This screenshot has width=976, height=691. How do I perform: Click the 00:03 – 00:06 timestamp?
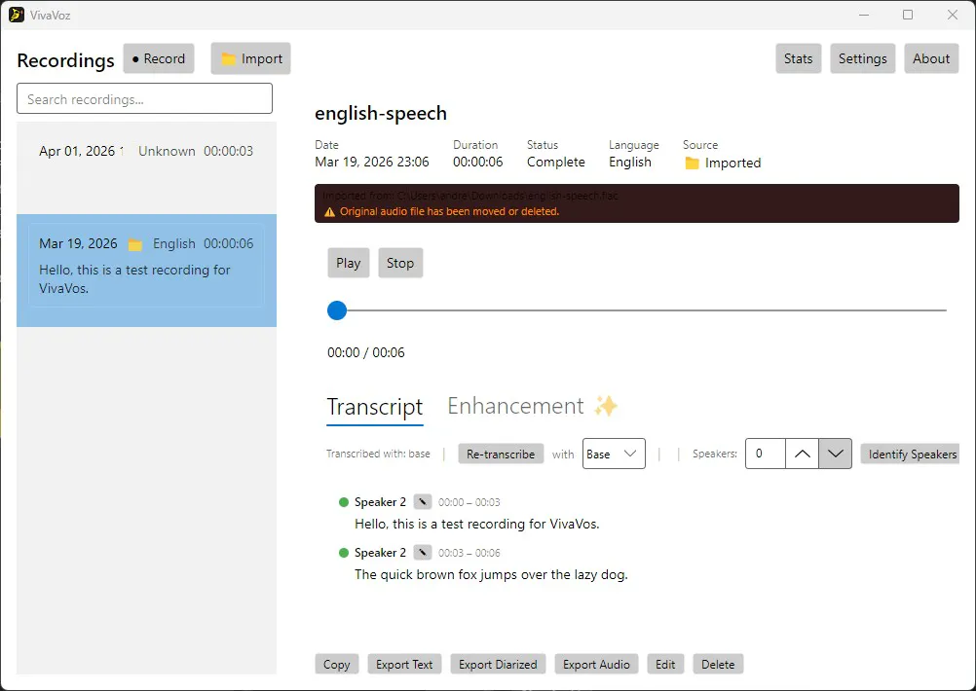point(469,553)
